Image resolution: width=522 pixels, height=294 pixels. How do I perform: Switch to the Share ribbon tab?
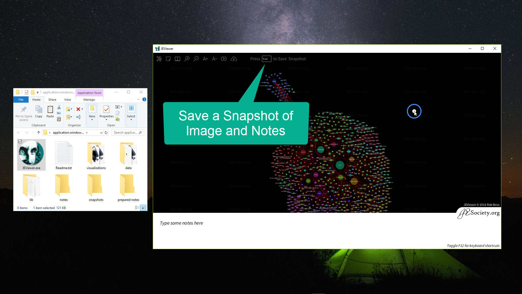click(52, 100)
